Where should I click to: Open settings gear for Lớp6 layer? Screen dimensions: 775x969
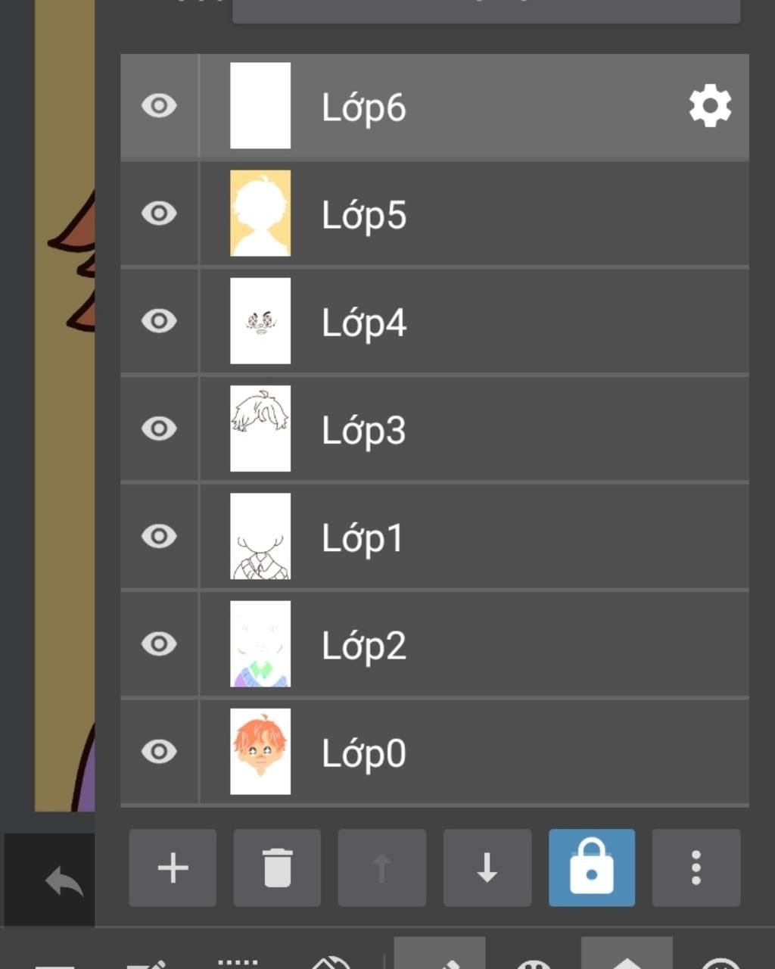pos(709,107)
